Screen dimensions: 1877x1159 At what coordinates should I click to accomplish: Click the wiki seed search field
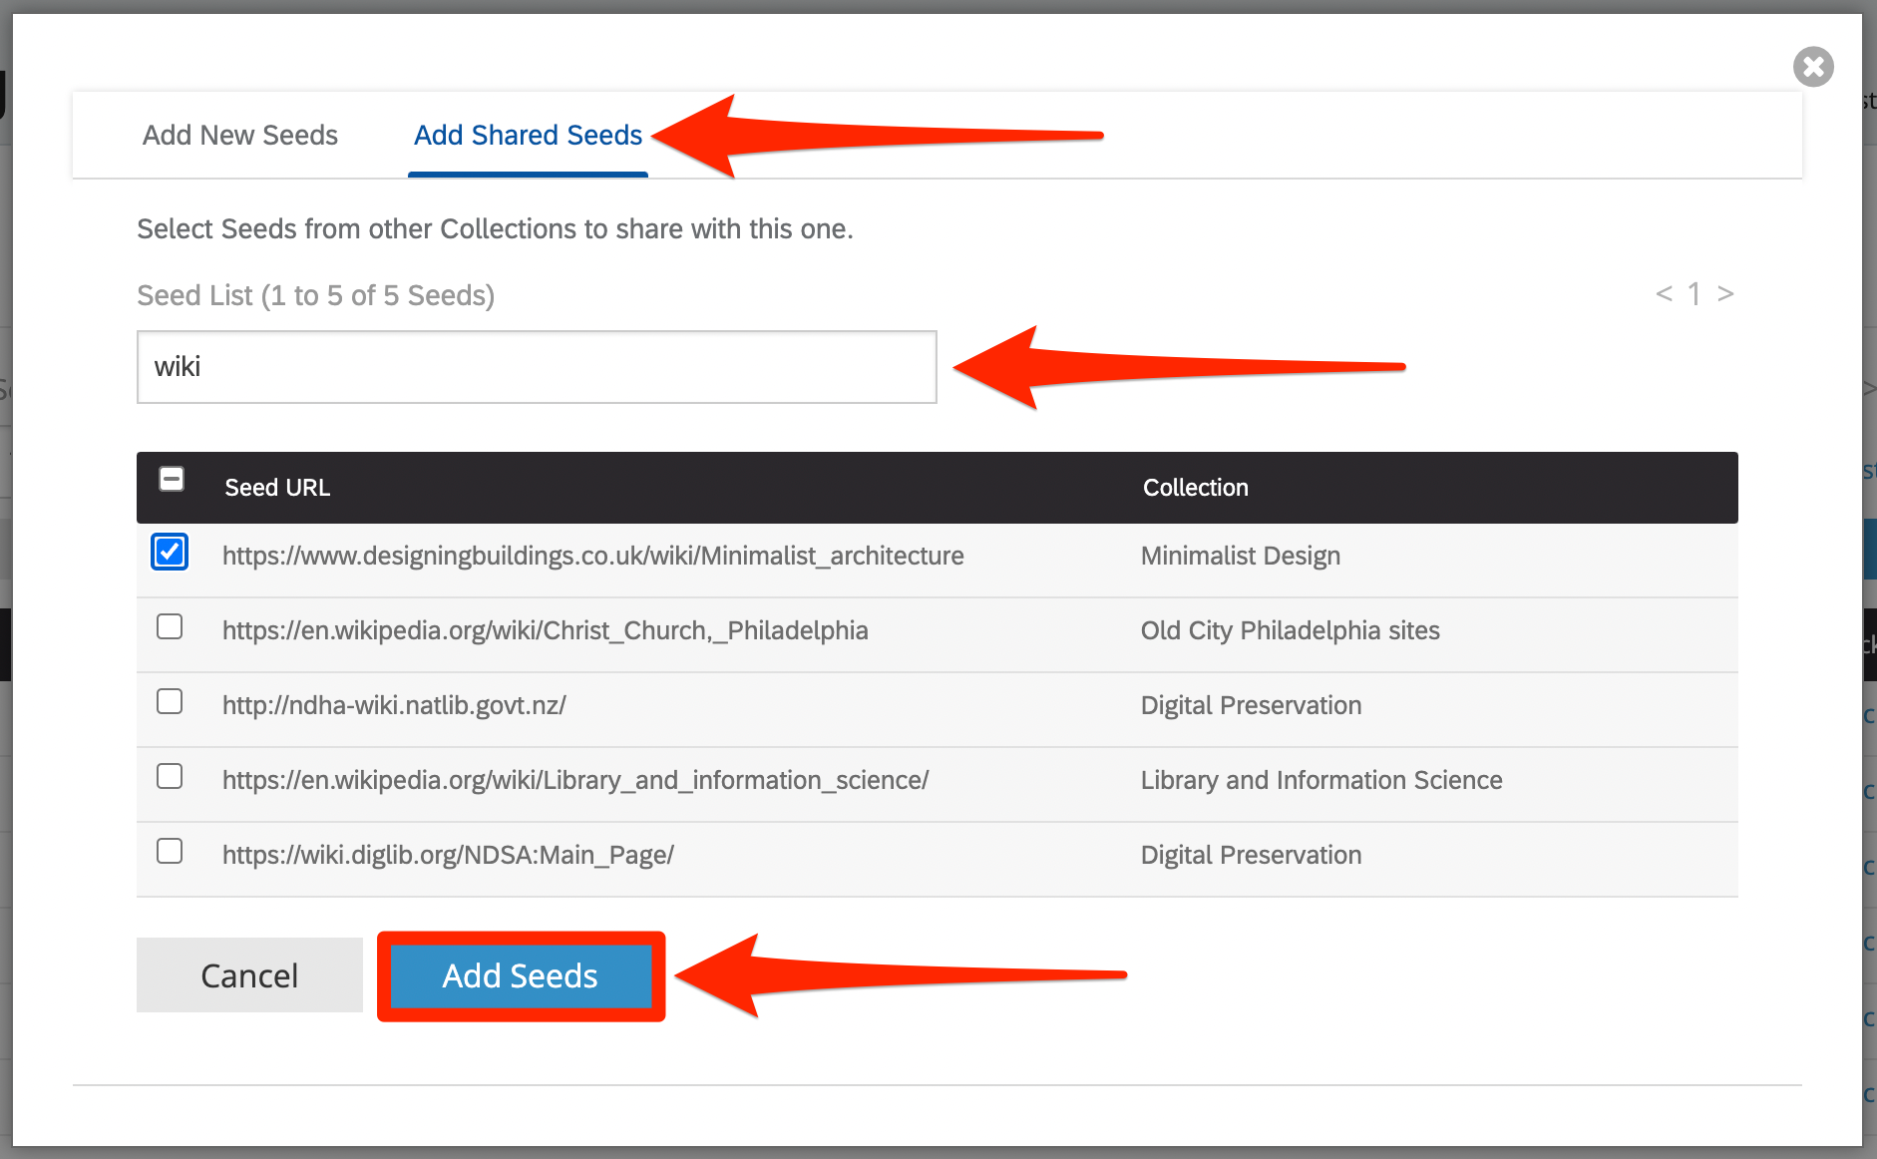pos(536,367)
